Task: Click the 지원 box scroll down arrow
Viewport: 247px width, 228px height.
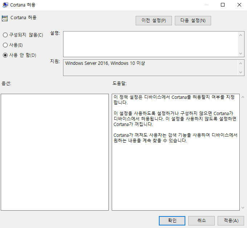Action: tap(240, 72)
